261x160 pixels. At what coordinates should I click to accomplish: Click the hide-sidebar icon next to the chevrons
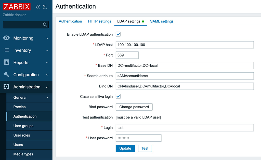pyautogui.click(x=45, y=7)
